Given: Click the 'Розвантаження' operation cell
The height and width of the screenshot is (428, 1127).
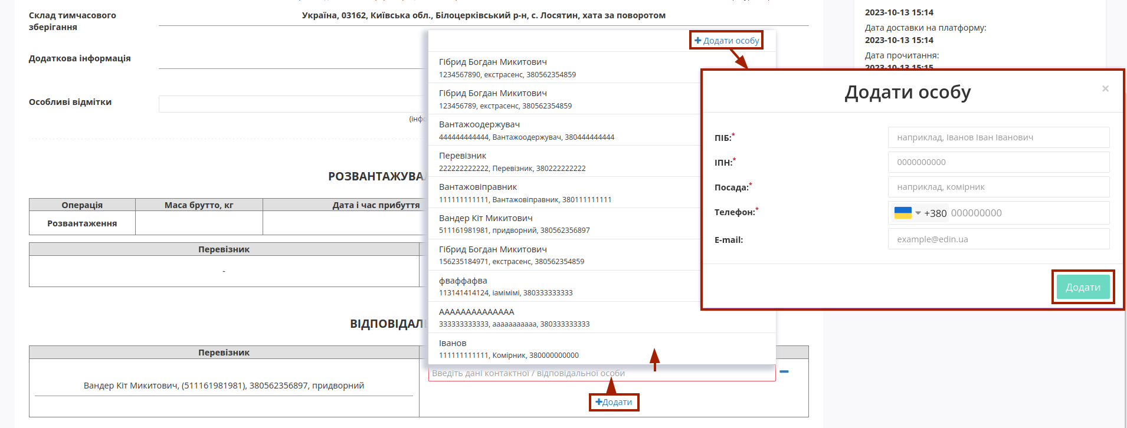Looking at the screenshot, I should point(82,223).
